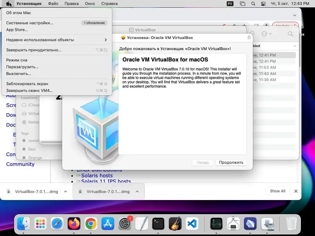315x236 pixels.
Task: Launch Visual Studio Code from the Dock
Action: (x=192, y=224)
